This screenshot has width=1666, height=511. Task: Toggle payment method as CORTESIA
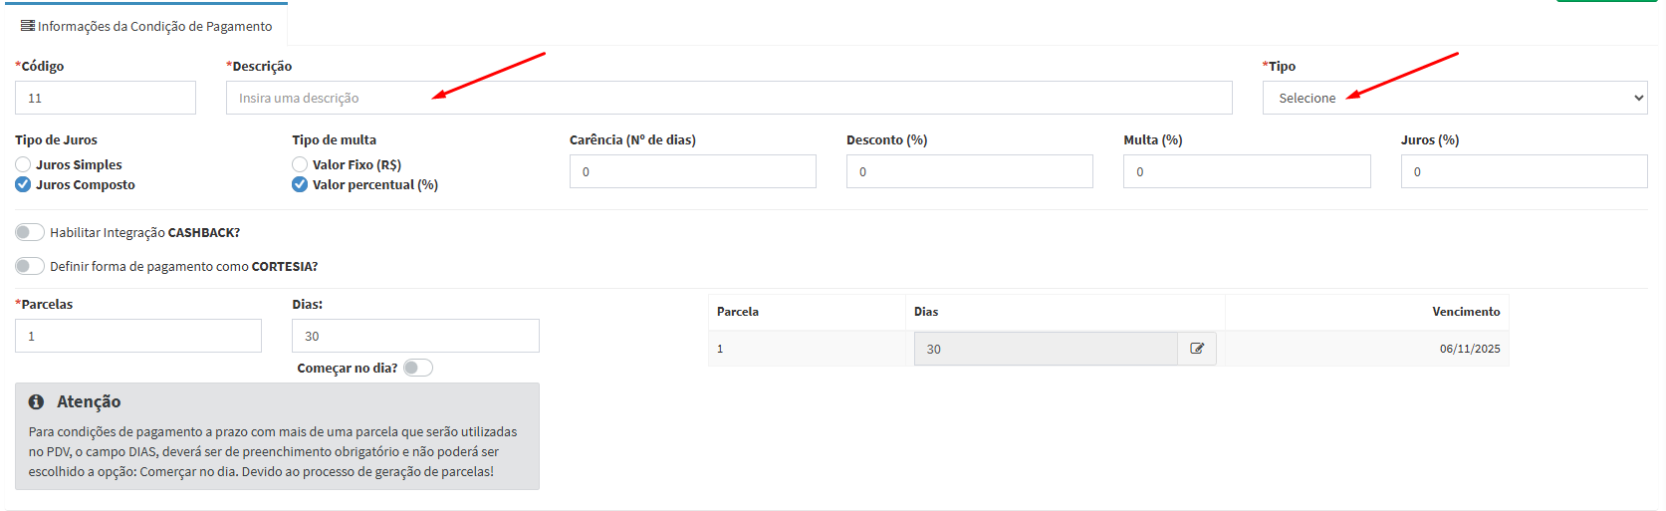pos(30,266)
